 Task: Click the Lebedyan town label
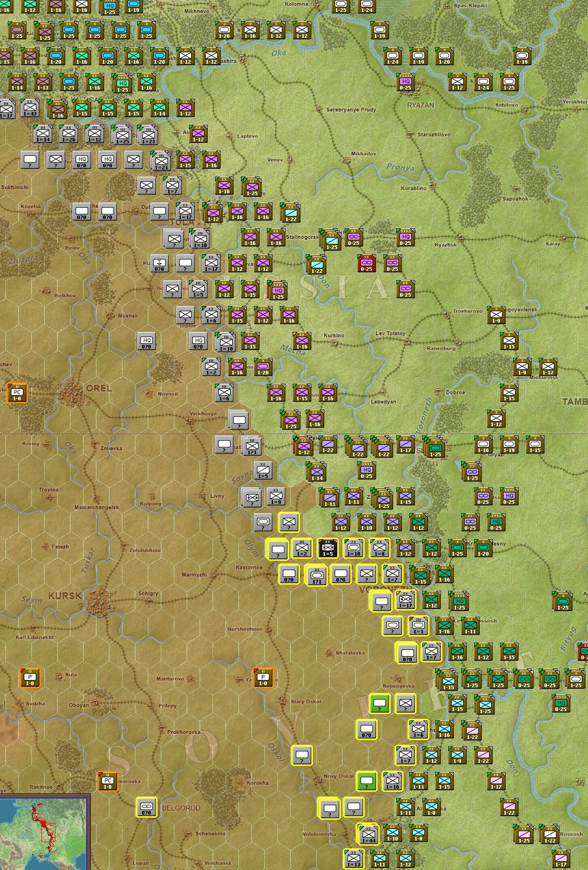tap(383, 401)
